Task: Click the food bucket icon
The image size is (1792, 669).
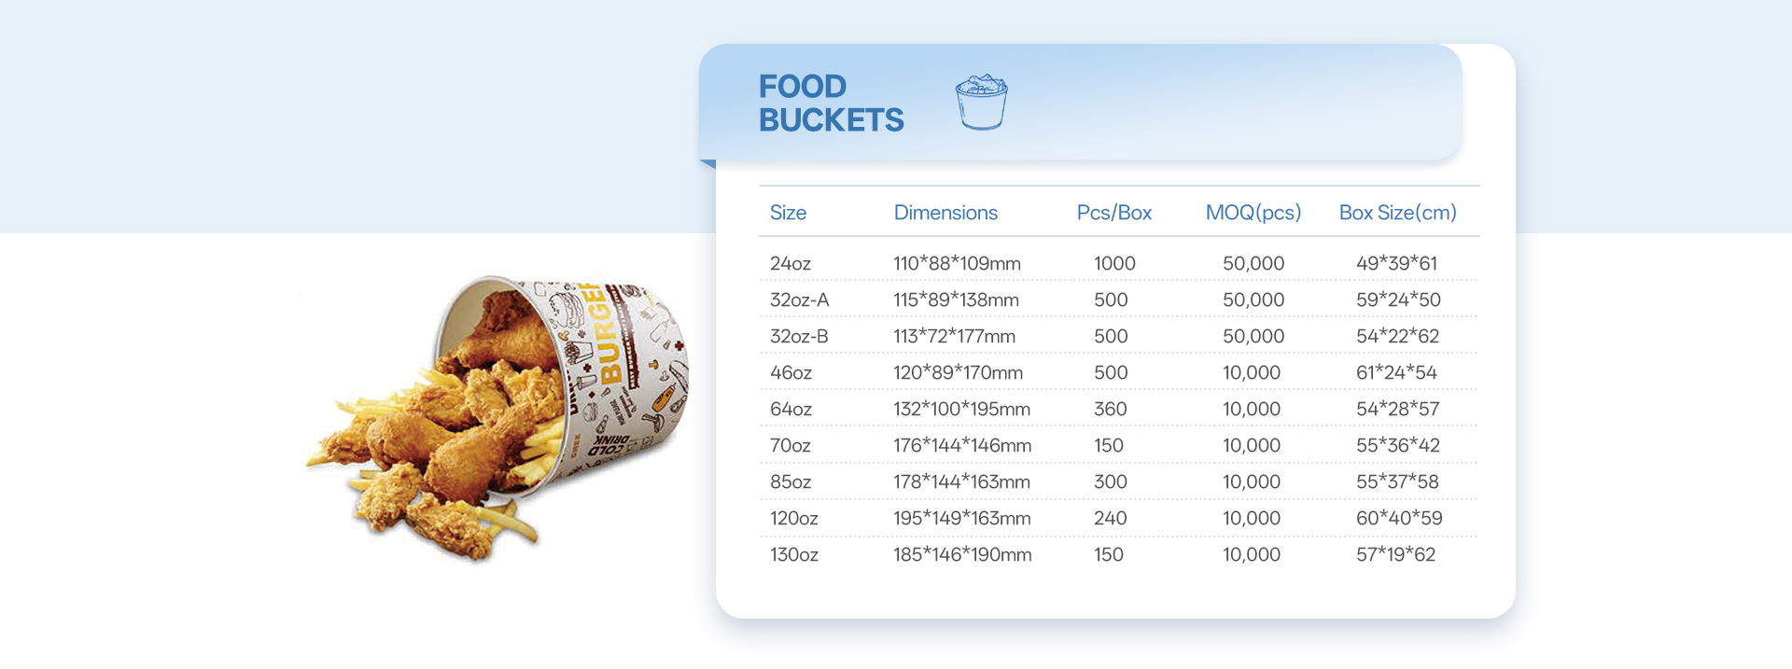Action: click(981, 102)
